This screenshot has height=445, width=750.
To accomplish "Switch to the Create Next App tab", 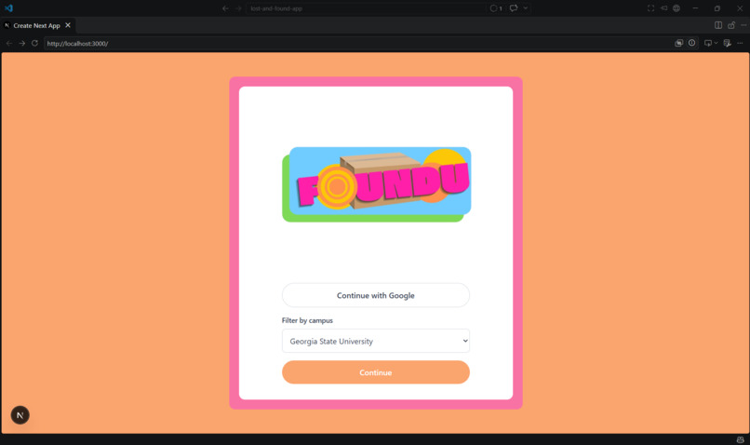I will [x=36, y=25].
